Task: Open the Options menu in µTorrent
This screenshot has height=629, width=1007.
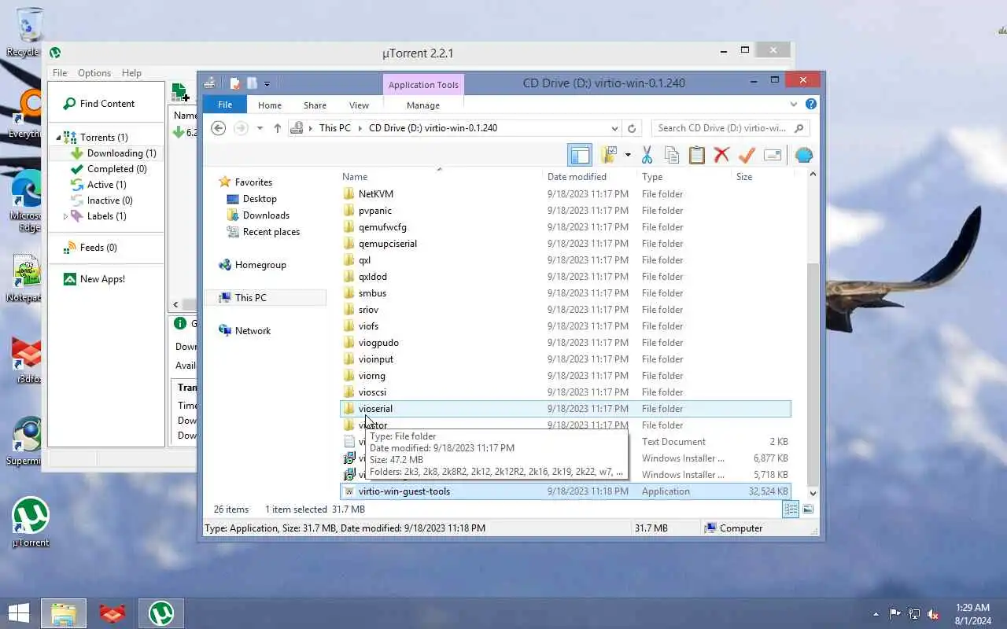Action: click(x=94, y=73)
